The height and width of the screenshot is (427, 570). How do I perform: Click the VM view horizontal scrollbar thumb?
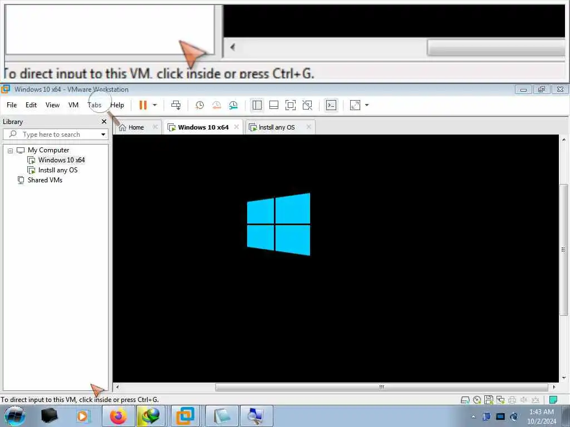(x=381, y=387)
